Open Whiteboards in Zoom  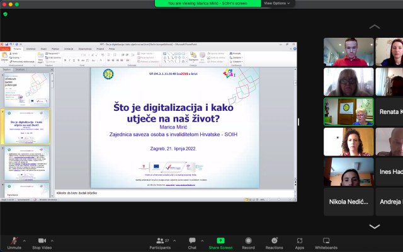click(326, 243)
